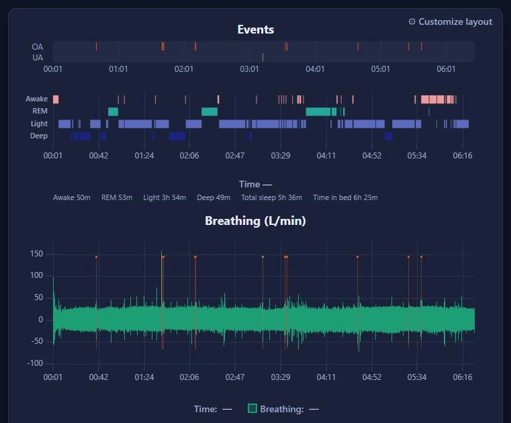Click the 'Events' chart title
Screen dimensions: 511x423
click(255, 30)
